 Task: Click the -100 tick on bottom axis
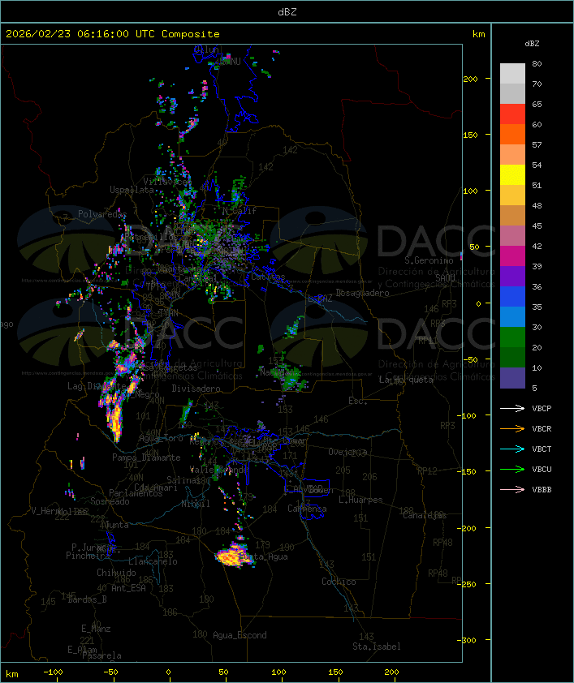tap(53, 672)
